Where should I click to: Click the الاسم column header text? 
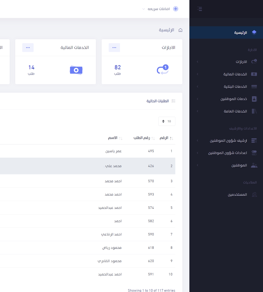pos(113,138)
